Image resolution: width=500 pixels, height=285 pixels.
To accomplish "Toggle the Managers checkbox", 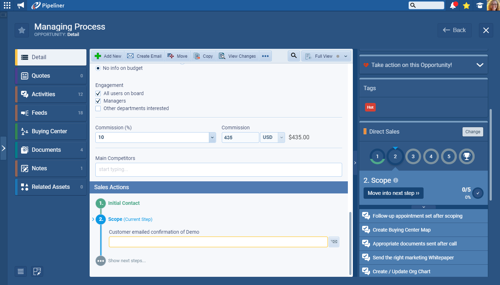I will coord(98,101).
